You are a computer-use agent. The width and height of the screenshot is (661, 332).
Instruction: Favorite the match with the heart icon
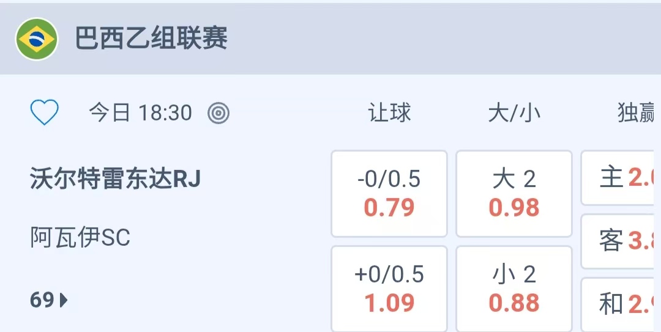tap(45, 113)
